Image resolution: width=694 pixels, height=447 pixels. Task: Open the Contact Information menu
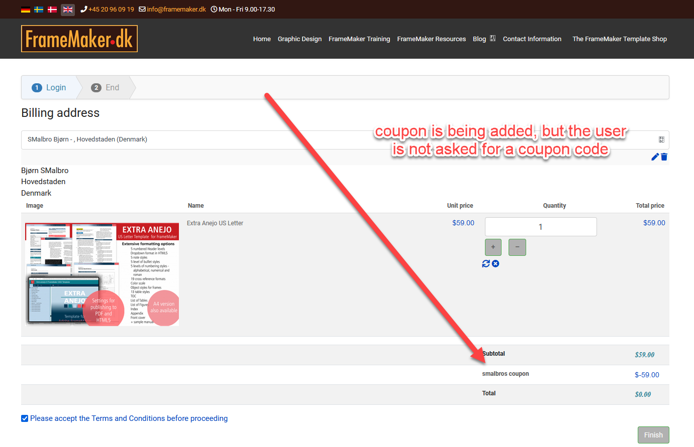(x=532, y=39)
